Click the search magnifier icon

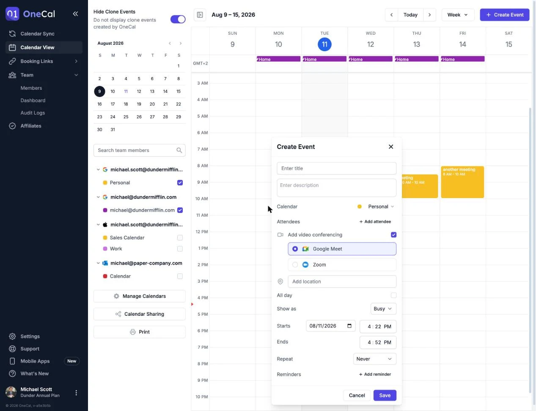(179, 150)
